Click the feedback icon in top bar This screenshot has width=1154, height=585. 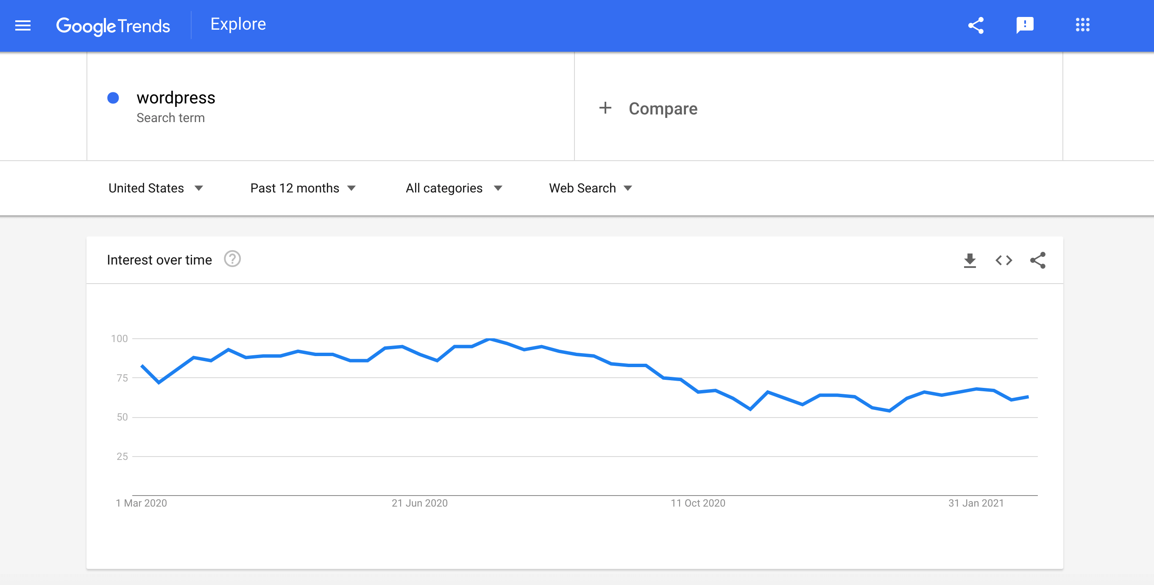click(1025, 25)
